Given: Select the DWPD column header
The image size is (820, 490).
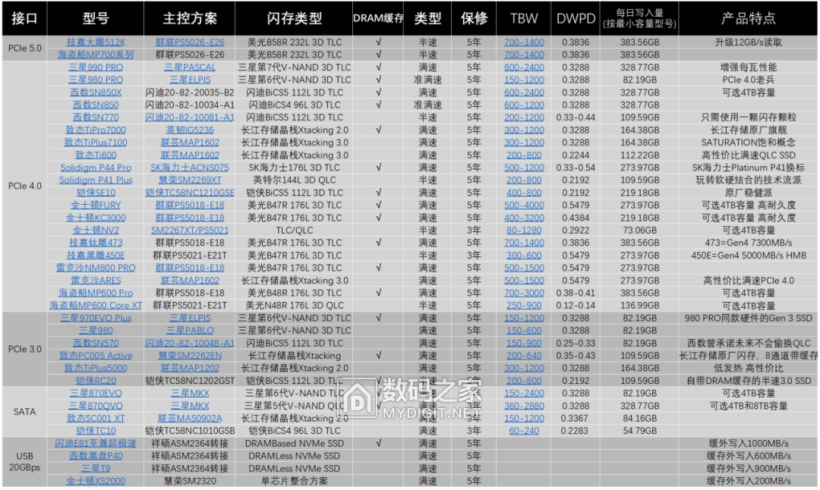Looking at the screenshot, I should pos(576,18).
